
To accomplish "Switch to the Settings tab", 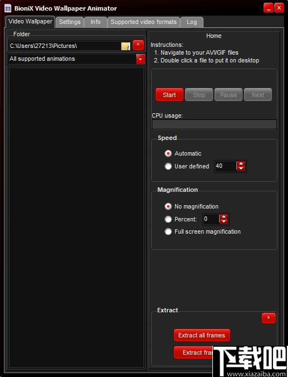I will coord(69,22).
